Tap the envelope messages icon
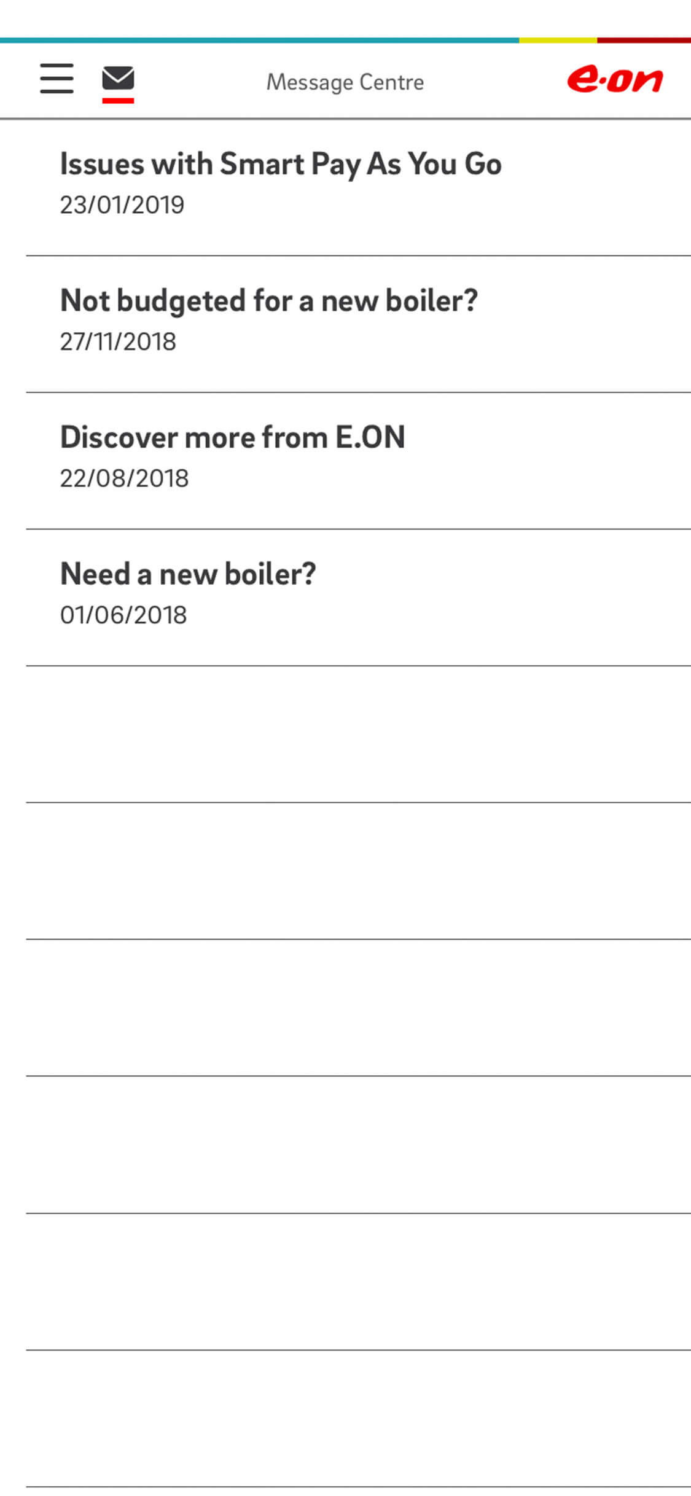The image size is (691, 1496). click(x=118, y=78)
